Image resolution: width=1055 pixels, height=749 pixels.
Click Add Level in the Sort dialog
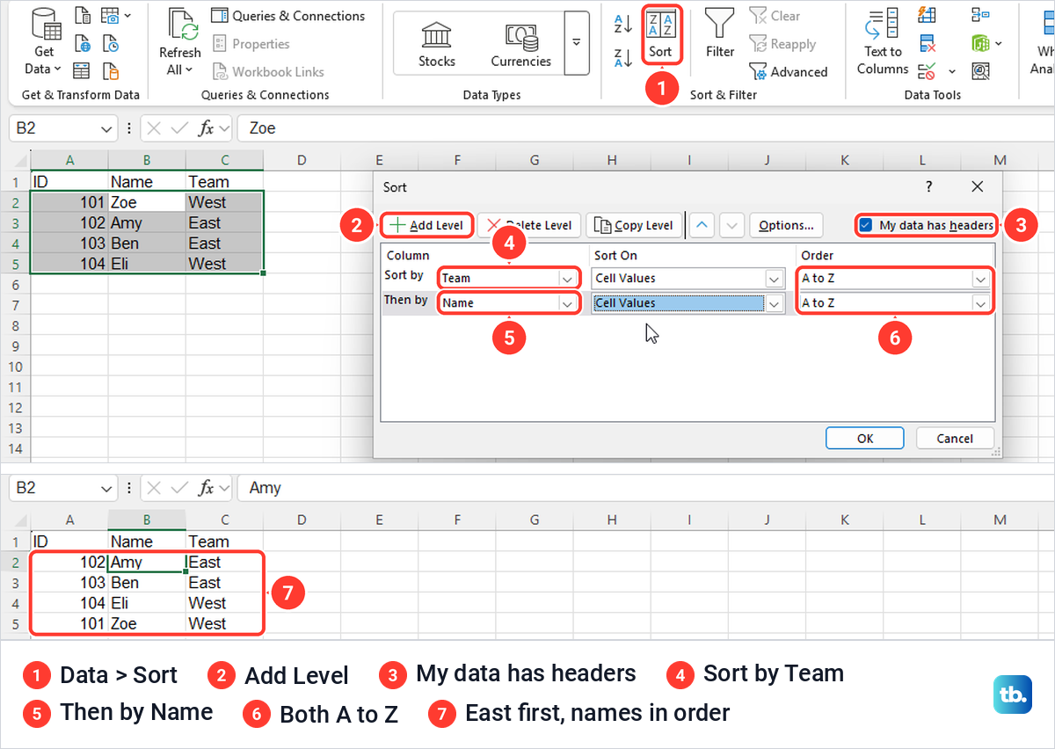tap(426, 225)
